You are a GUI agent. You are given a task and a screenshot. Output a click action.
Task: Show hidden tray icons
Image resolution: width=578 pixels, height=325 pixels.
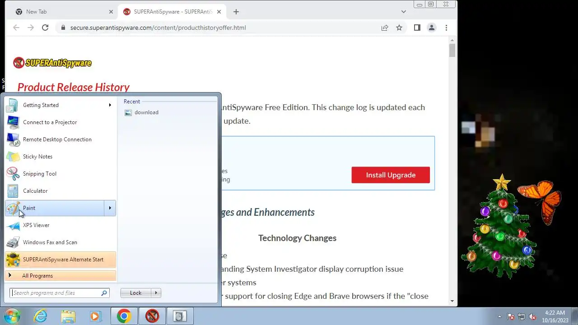click(499, 316)
